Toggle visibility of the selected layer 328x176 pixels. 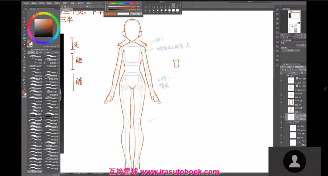[x=282, y=117]
